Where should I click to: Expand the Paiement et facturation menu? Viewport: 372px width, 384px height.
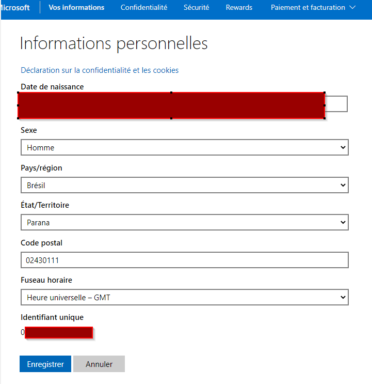[x=308, y=8]
